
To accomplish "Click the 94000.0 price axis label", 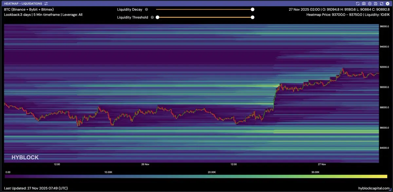I will point(384,47).
